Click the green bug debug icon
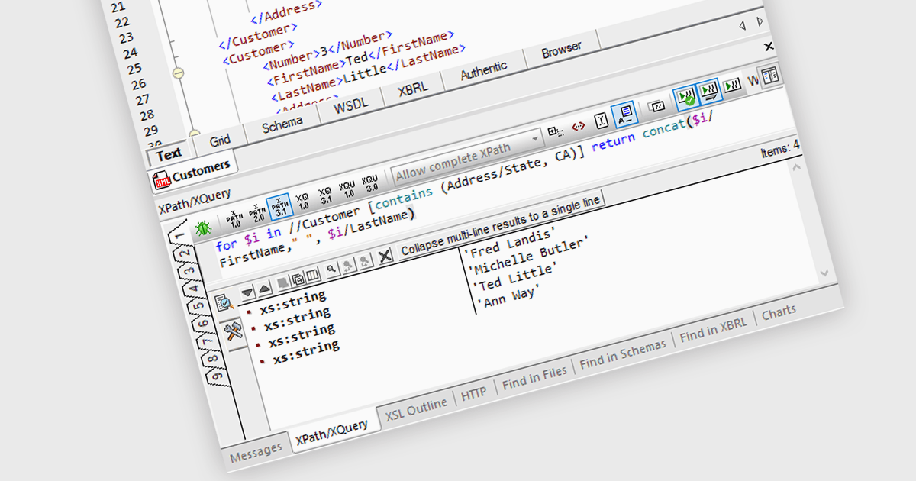Viewport: 916px width, 481px height. [203, 228]
